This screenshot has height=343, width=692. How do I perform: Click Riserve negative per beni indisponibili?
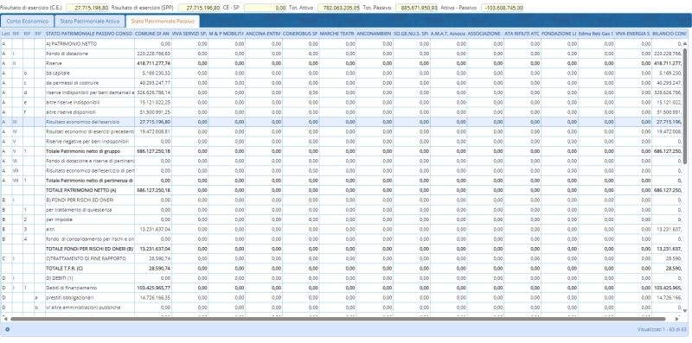[87, 142]
